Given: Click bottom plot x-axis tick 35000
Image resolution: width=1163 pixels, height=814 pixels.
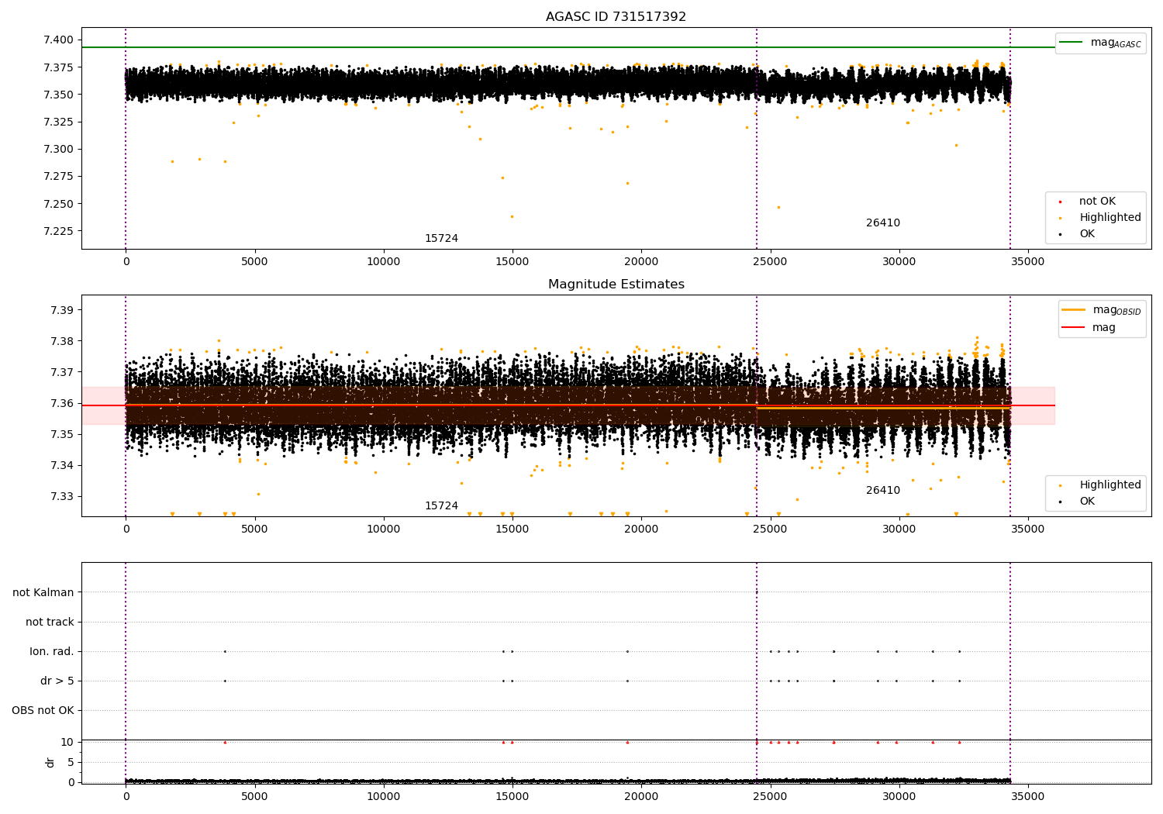Looking at the screenshot, I should pos(1028,796).
